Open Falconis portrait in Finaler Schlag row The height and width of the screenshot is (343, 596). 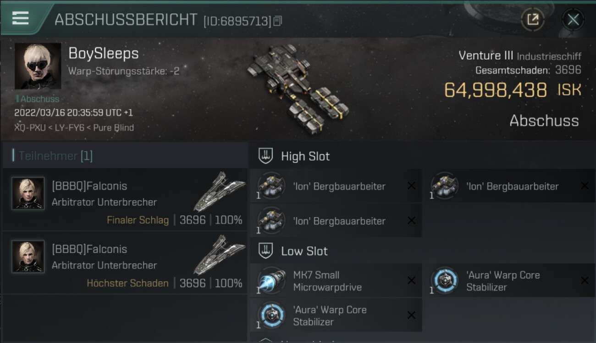(28, 193)
